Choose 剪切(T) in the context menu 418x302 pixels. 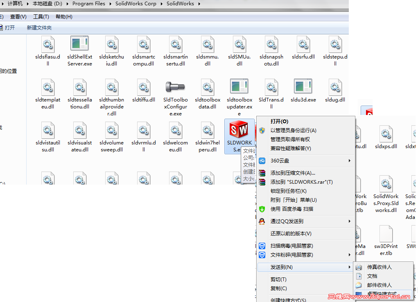(306, 279)
